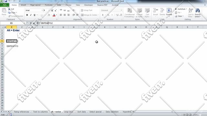Activate the Format Painter brush

tap(9, 16)
